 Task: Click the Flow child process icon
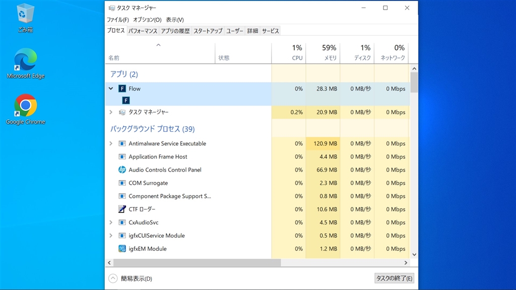tap(126, 100)
